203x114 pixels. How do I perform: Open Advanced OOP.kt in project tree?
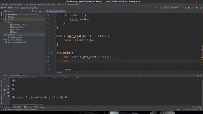(x=18, y=25)
